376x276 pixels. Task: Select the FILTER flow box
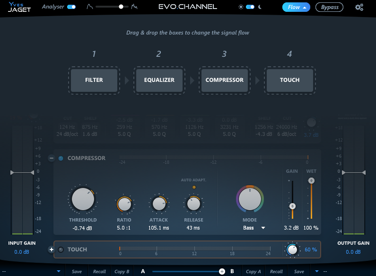[x=94, y=80]
